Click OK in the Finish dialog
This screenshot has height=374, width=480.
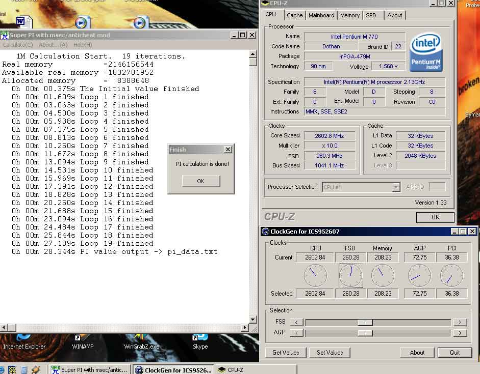pos(201,181)
